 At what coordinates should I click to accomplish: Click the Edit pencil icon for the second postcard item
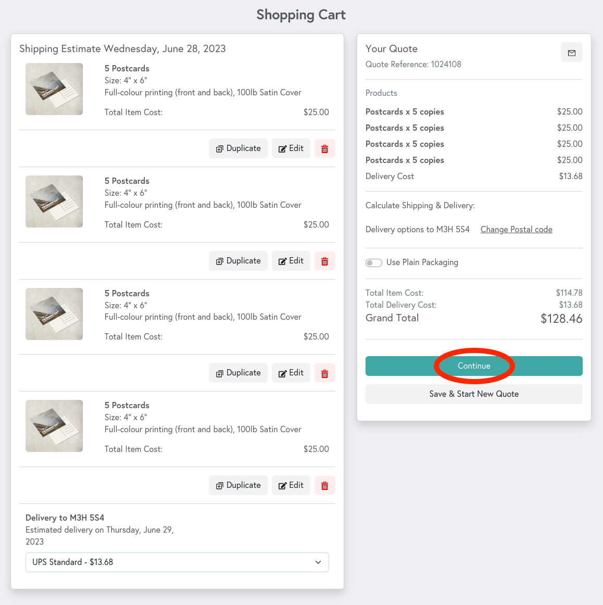point(283,261)
